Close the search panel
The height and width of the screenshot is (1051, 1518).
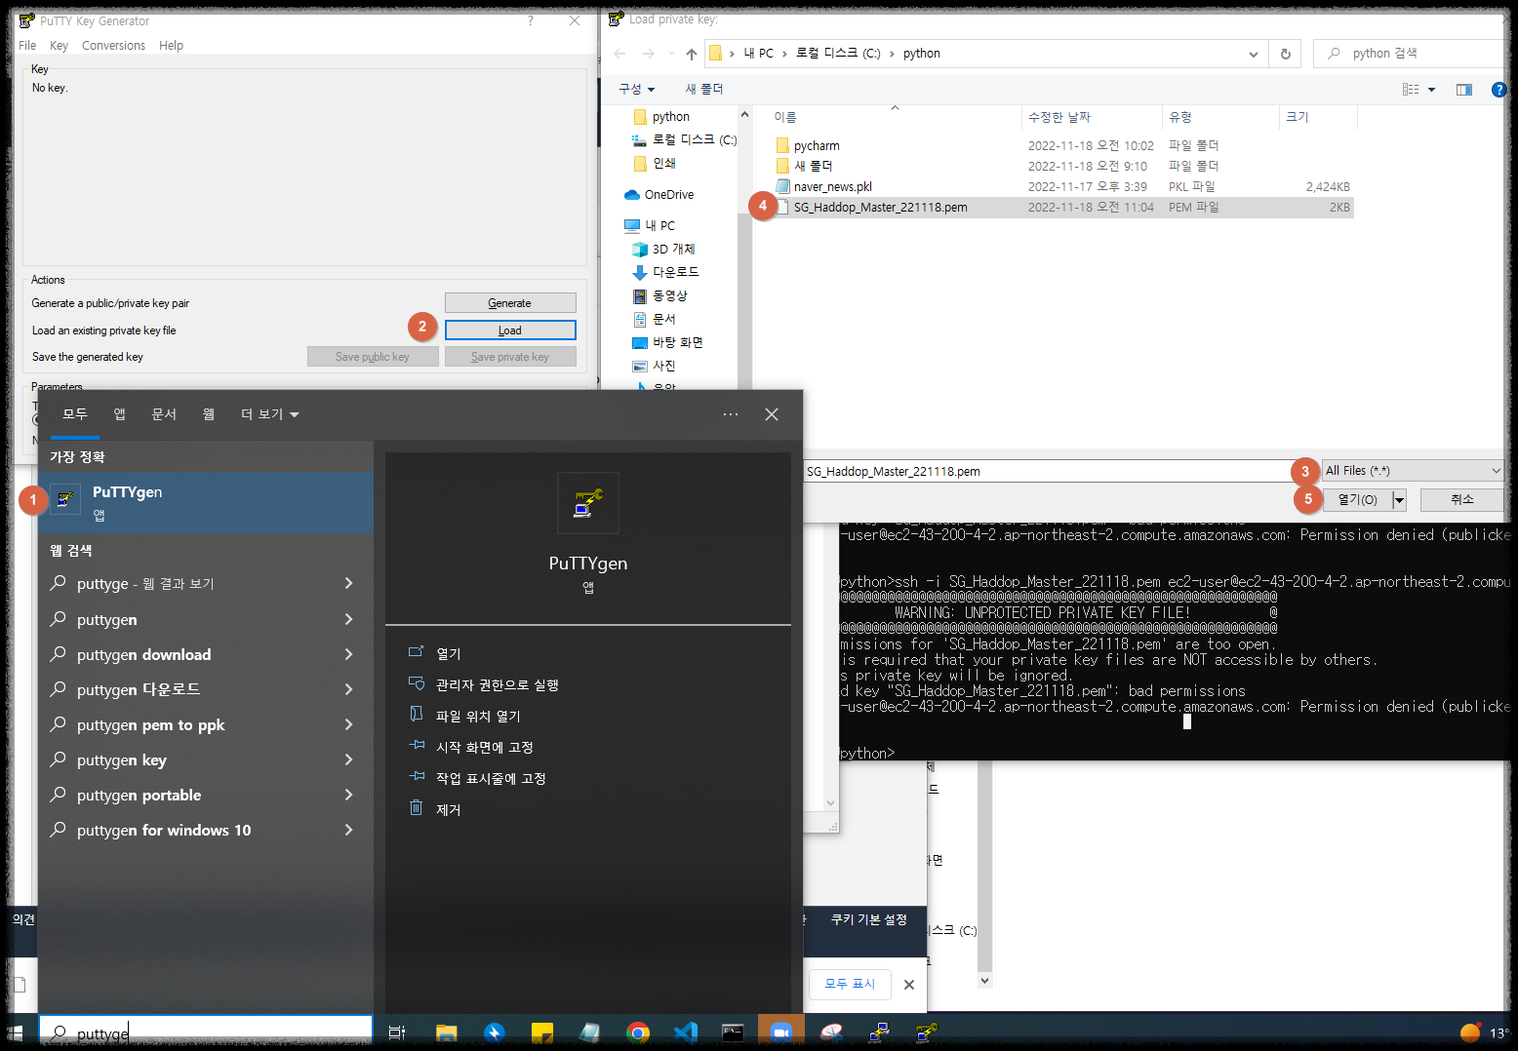pos(772,414)
